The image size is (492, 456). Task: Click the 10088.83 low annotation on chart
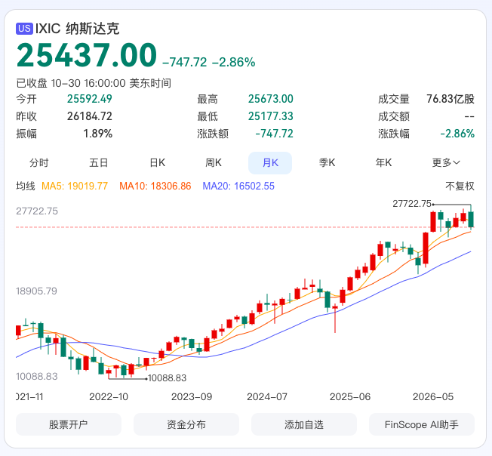[x=168, y=377]
